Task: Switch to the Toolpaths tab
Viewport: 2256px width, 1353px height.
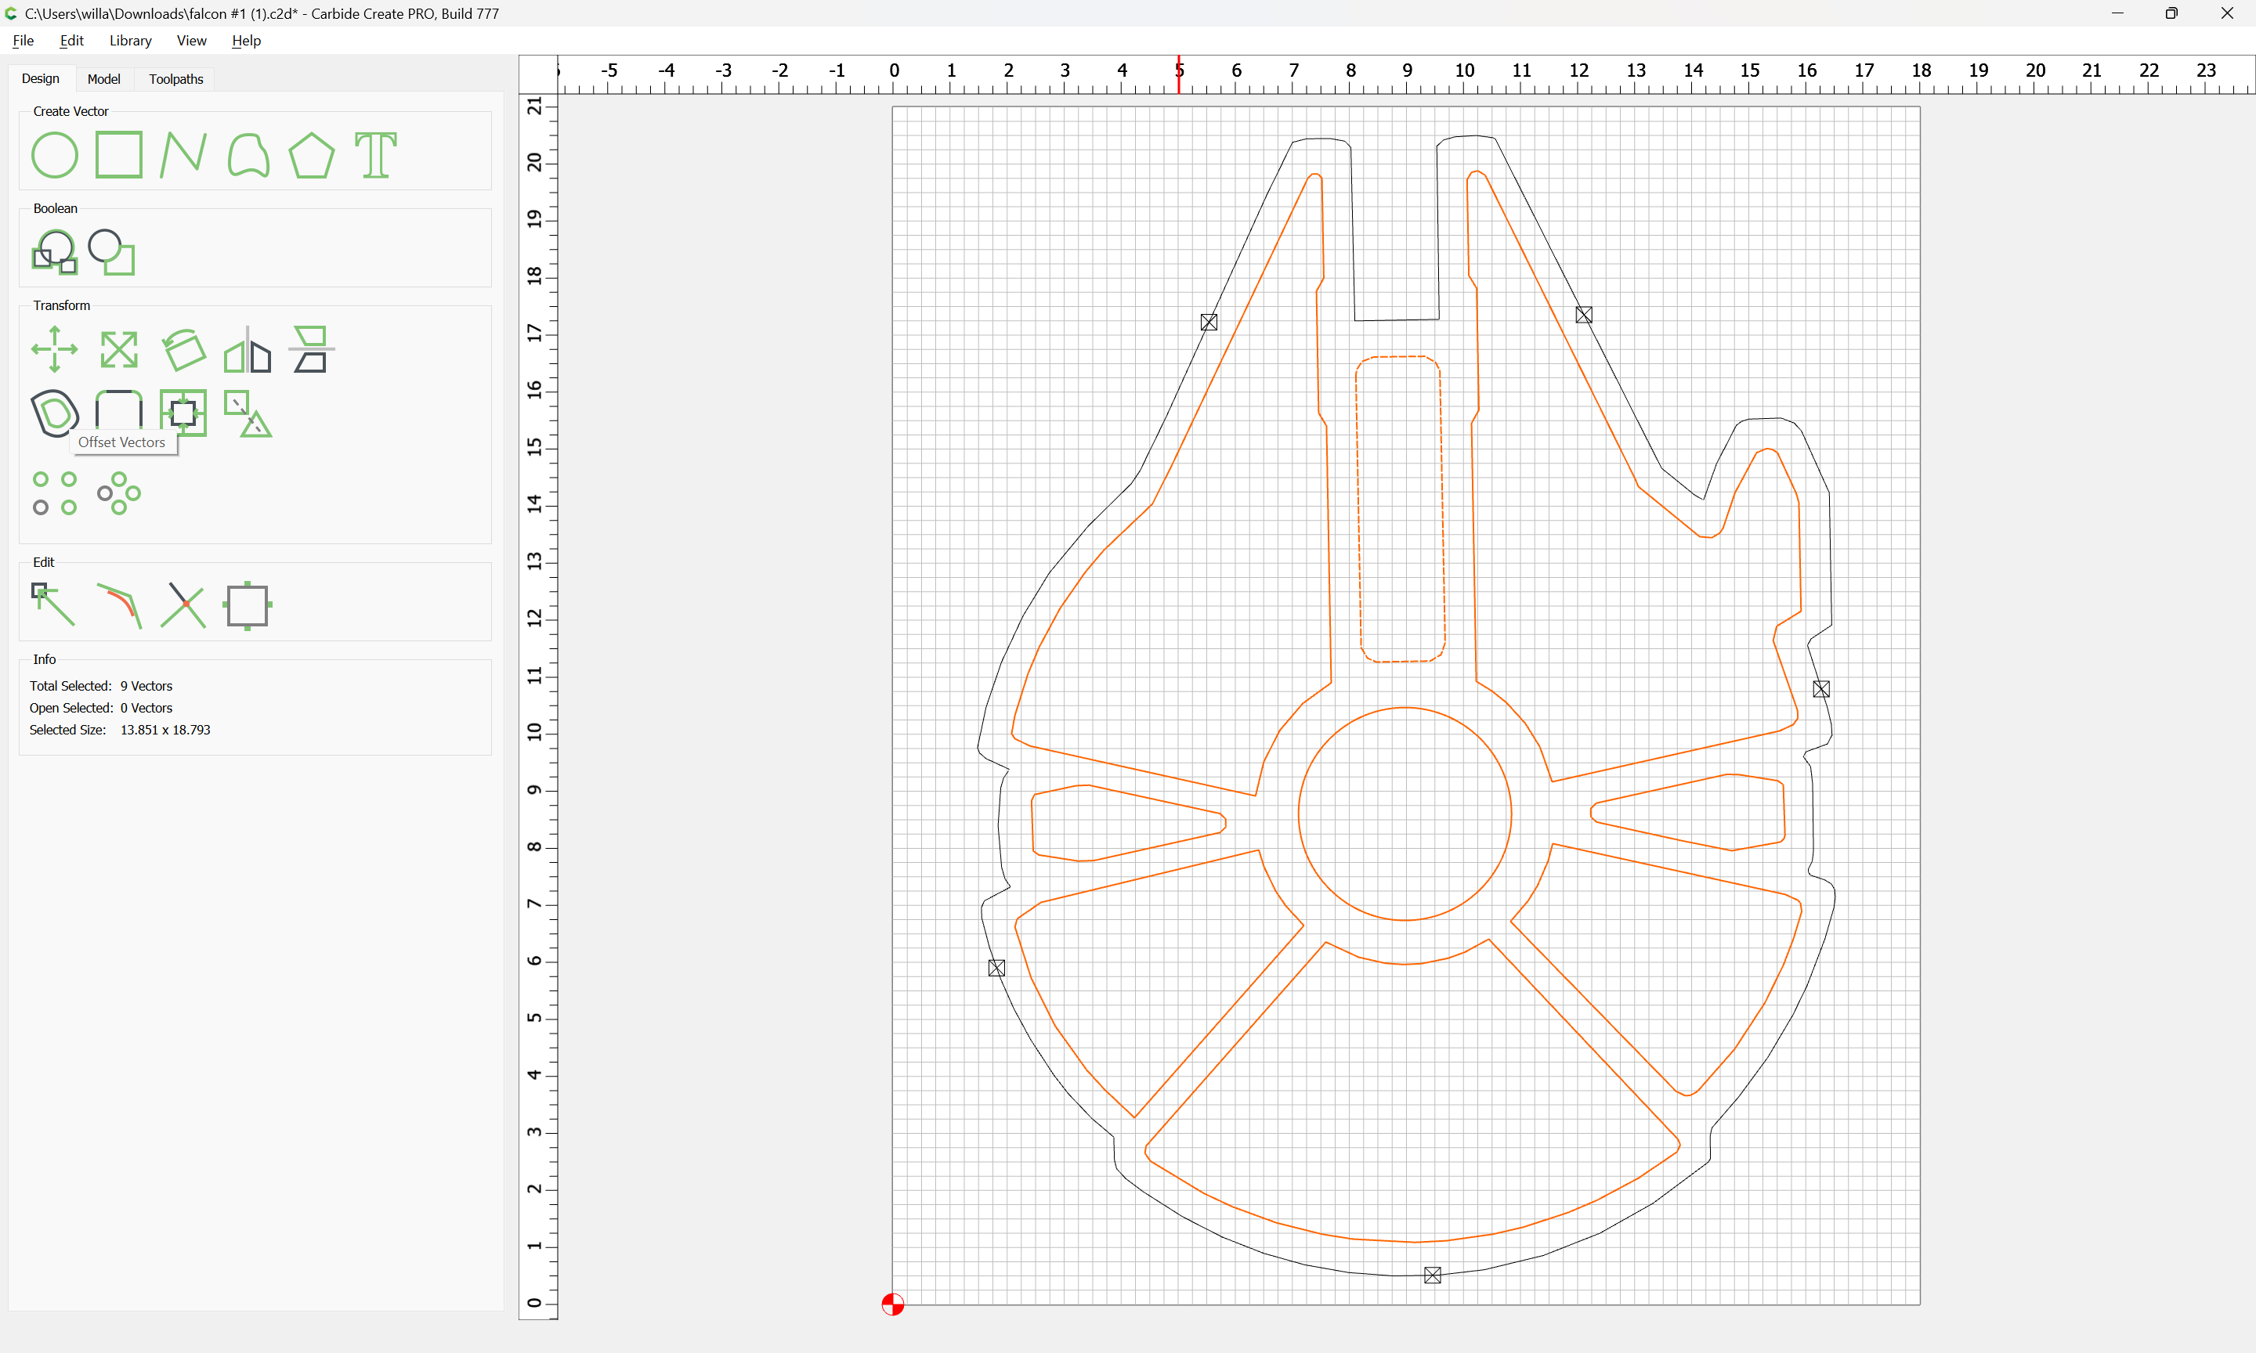Action: click(176, 79)
